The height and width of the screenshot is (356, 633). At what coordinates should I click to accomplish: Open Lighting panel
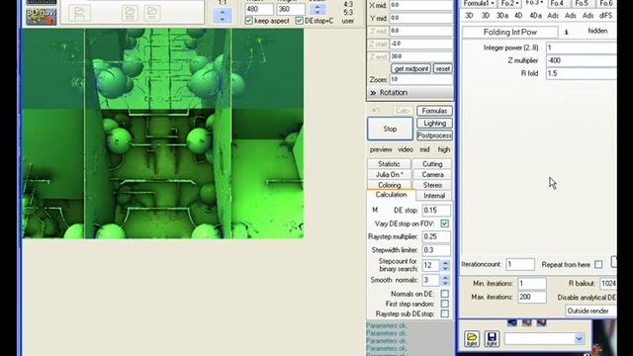(434, 123)
